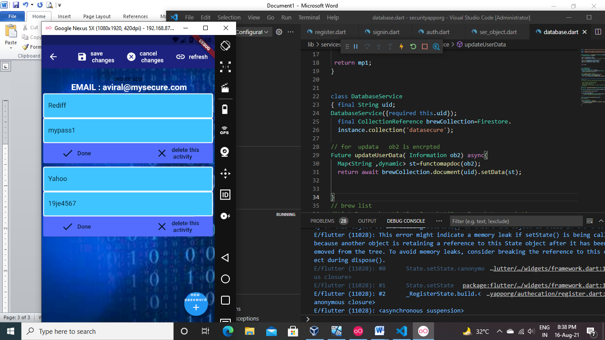Open VS Code Go menu
The height and width of the screenshot is (340, 605).
(x=271, y=17)
